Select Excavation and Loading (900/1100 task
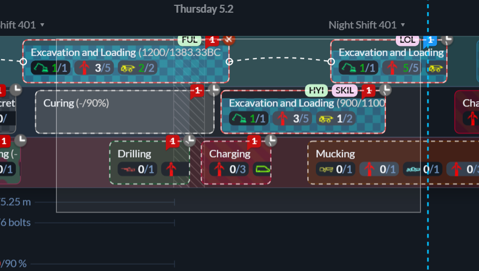 coord(303,112)
